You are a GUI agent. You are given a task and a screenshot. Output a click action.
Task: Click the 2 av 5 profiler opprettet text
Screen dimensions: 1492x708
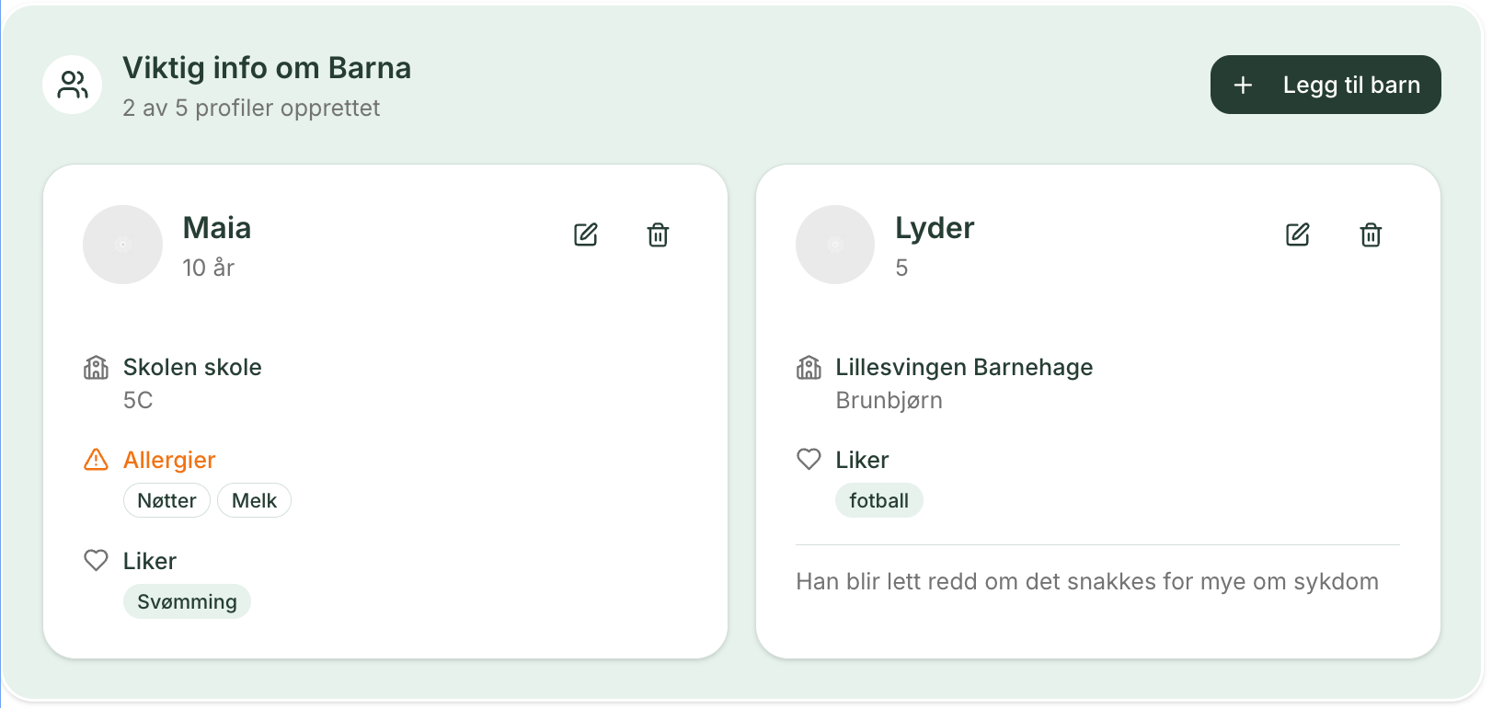(250, 108)
